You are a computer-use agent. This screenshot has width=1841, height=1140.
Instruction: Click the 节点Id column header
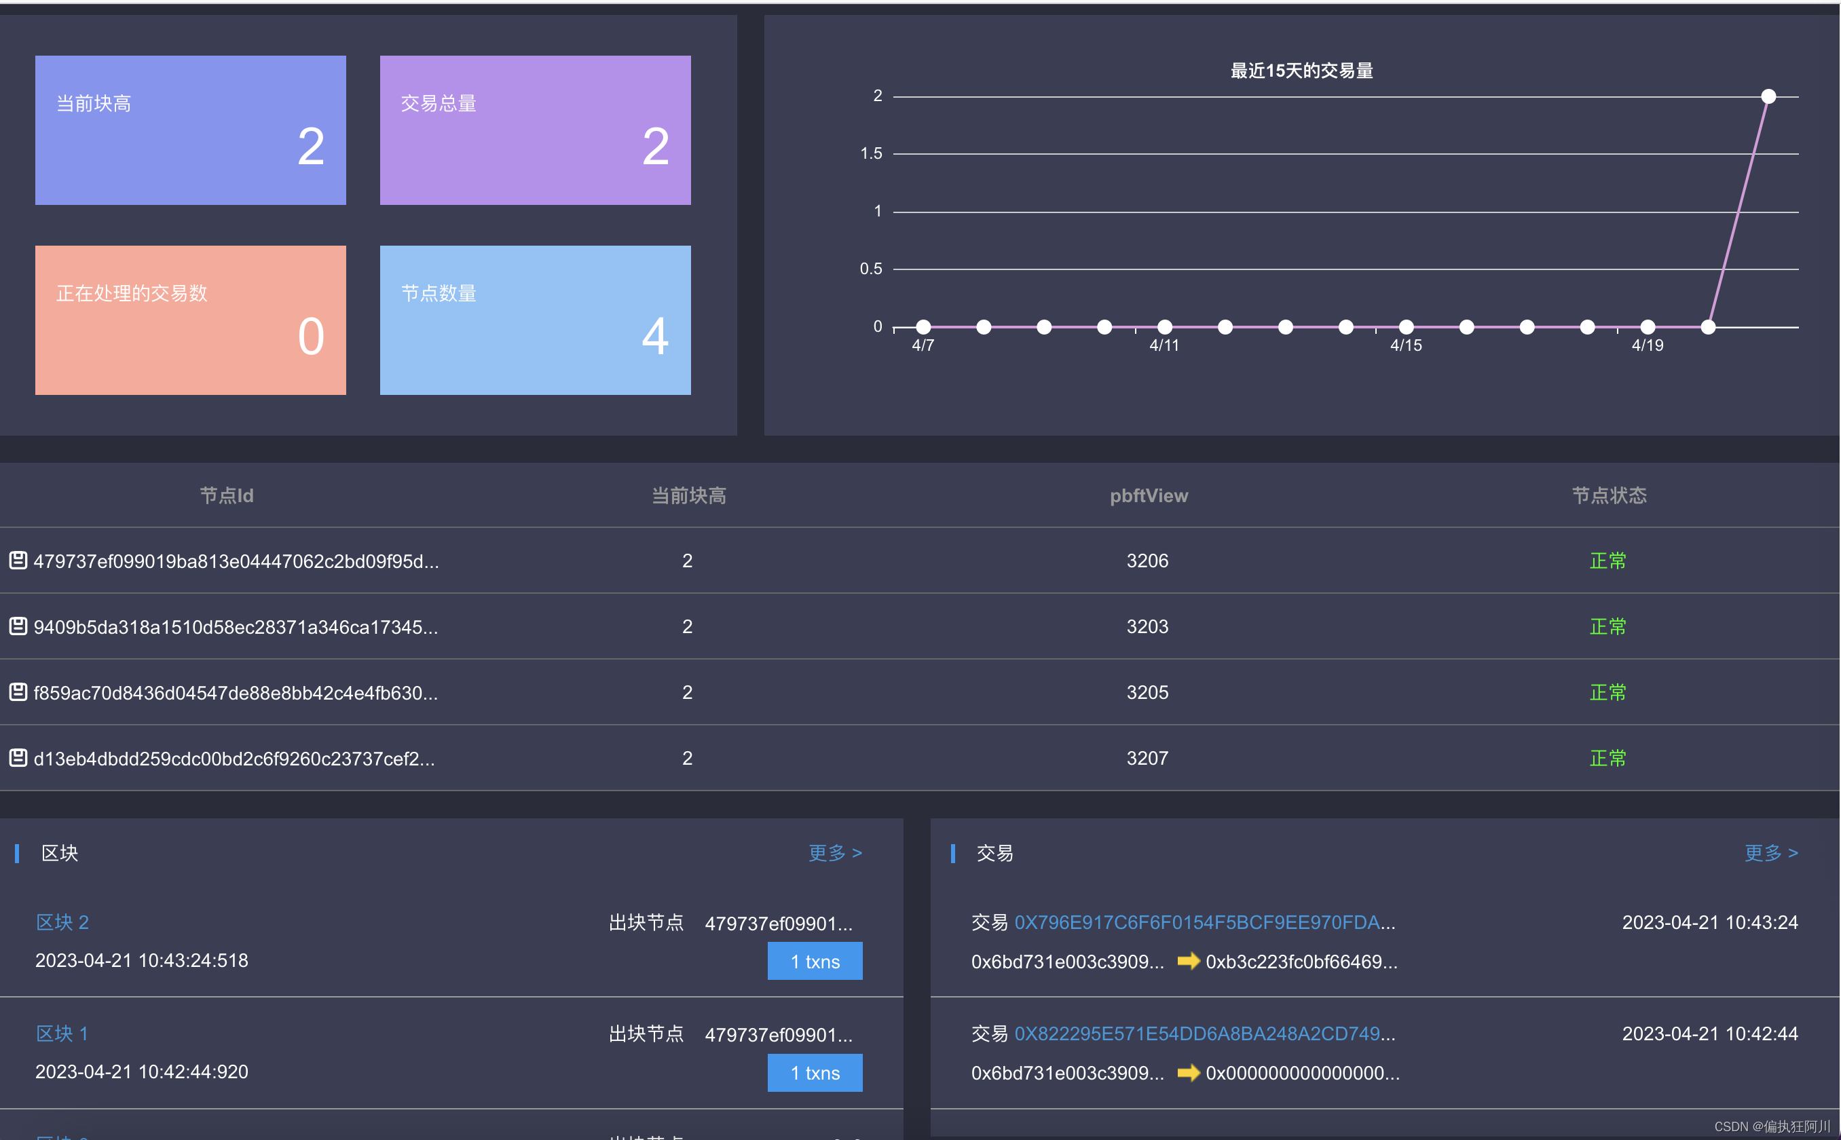pos(226,495)
